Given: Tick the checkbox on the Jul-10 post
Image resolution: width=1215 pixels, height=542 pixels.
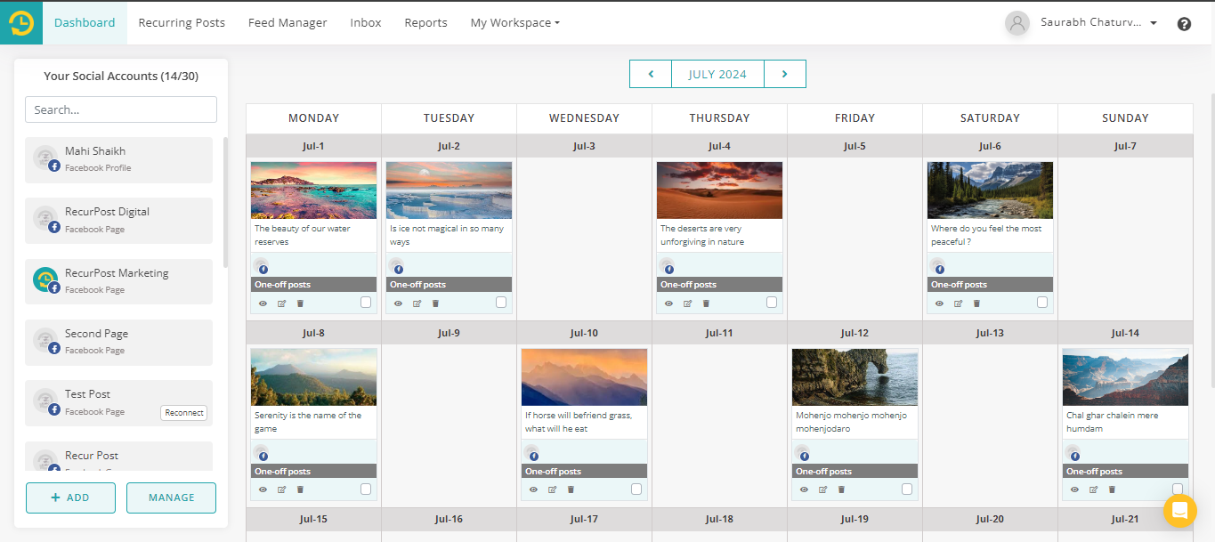Looking at the screenshot, I should 636,489.
